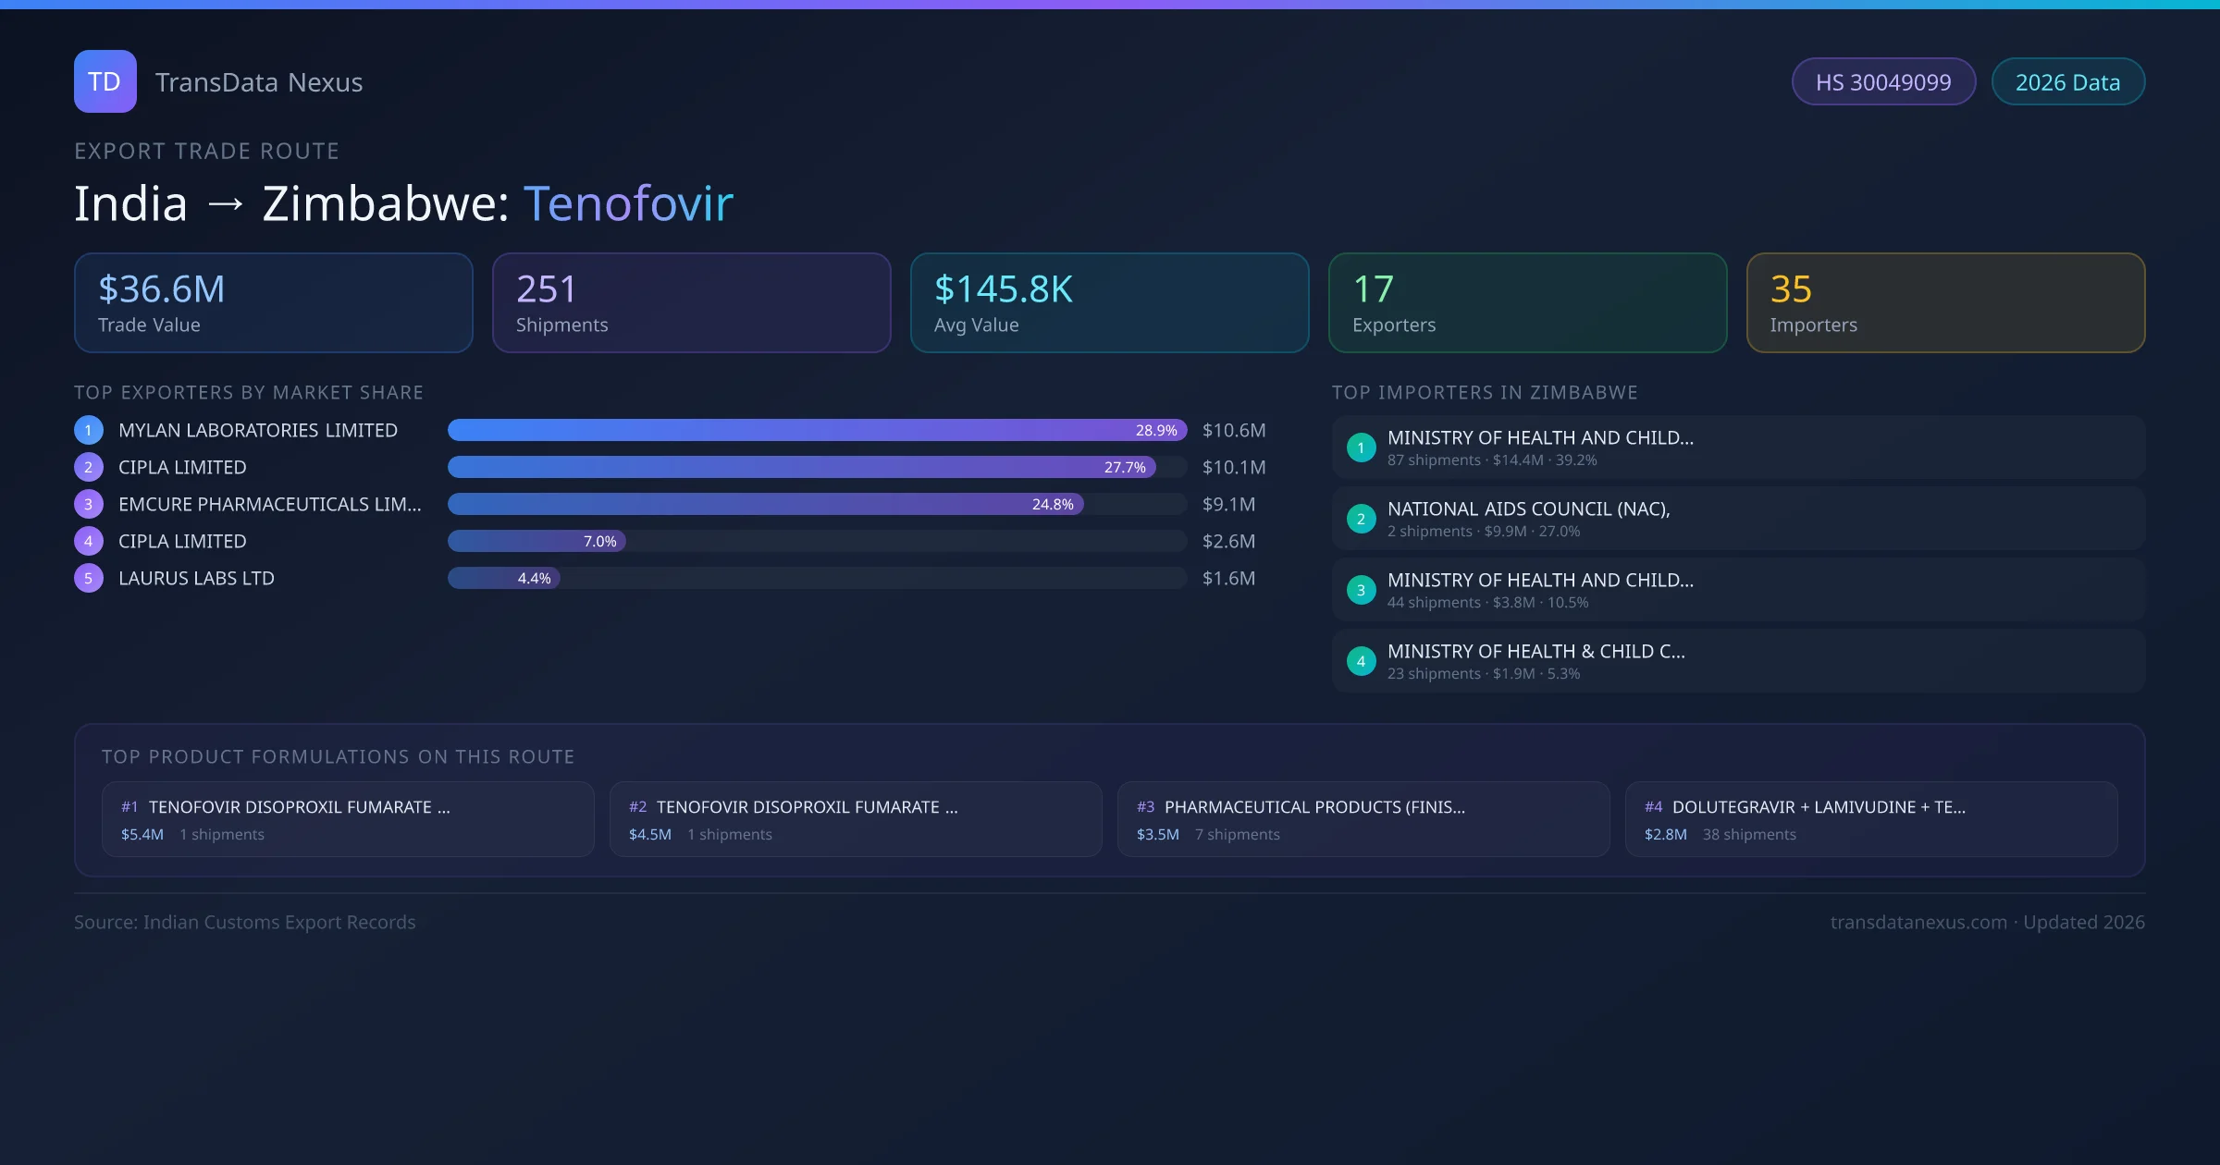Screen dimensions: 2220x1165
Task: Click the #4 Dolutegravir formulation rank label
Action: click(x=1653, y=807)
